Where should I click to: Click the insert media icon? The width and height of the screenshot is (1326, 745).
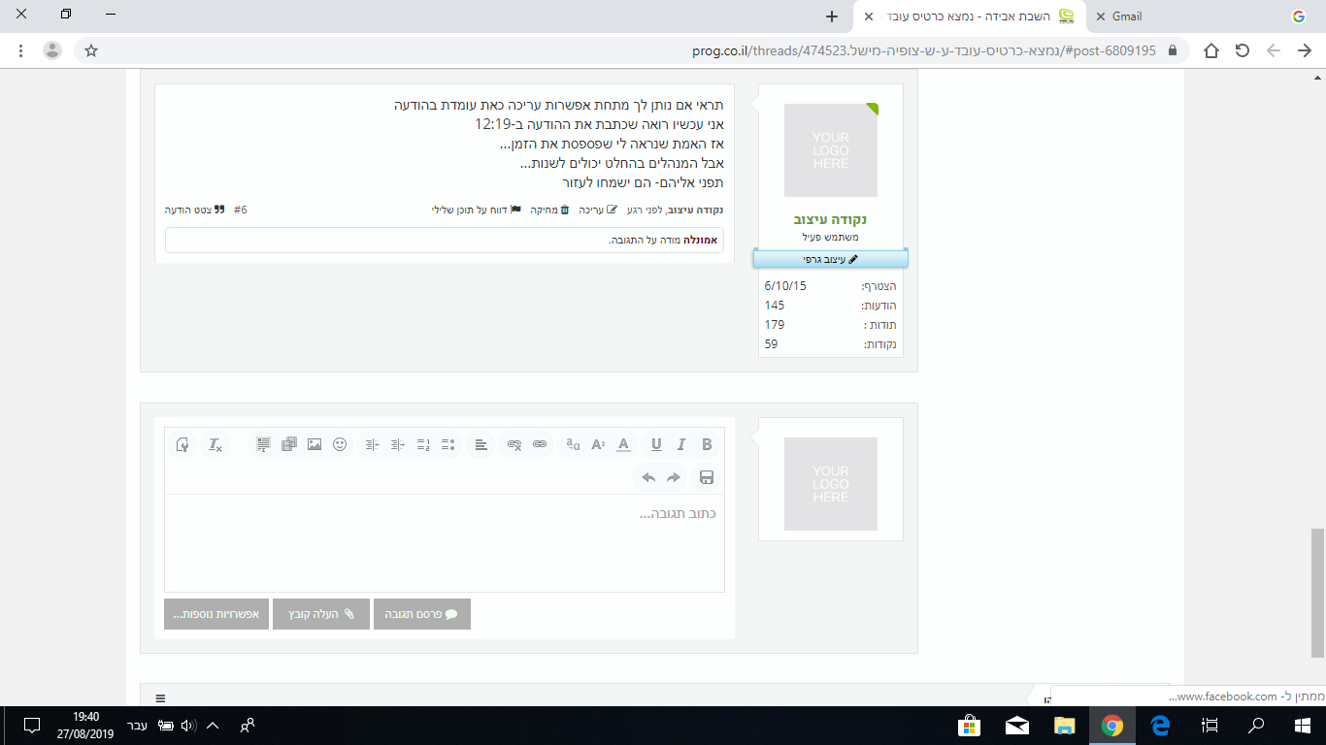[289, 444]
